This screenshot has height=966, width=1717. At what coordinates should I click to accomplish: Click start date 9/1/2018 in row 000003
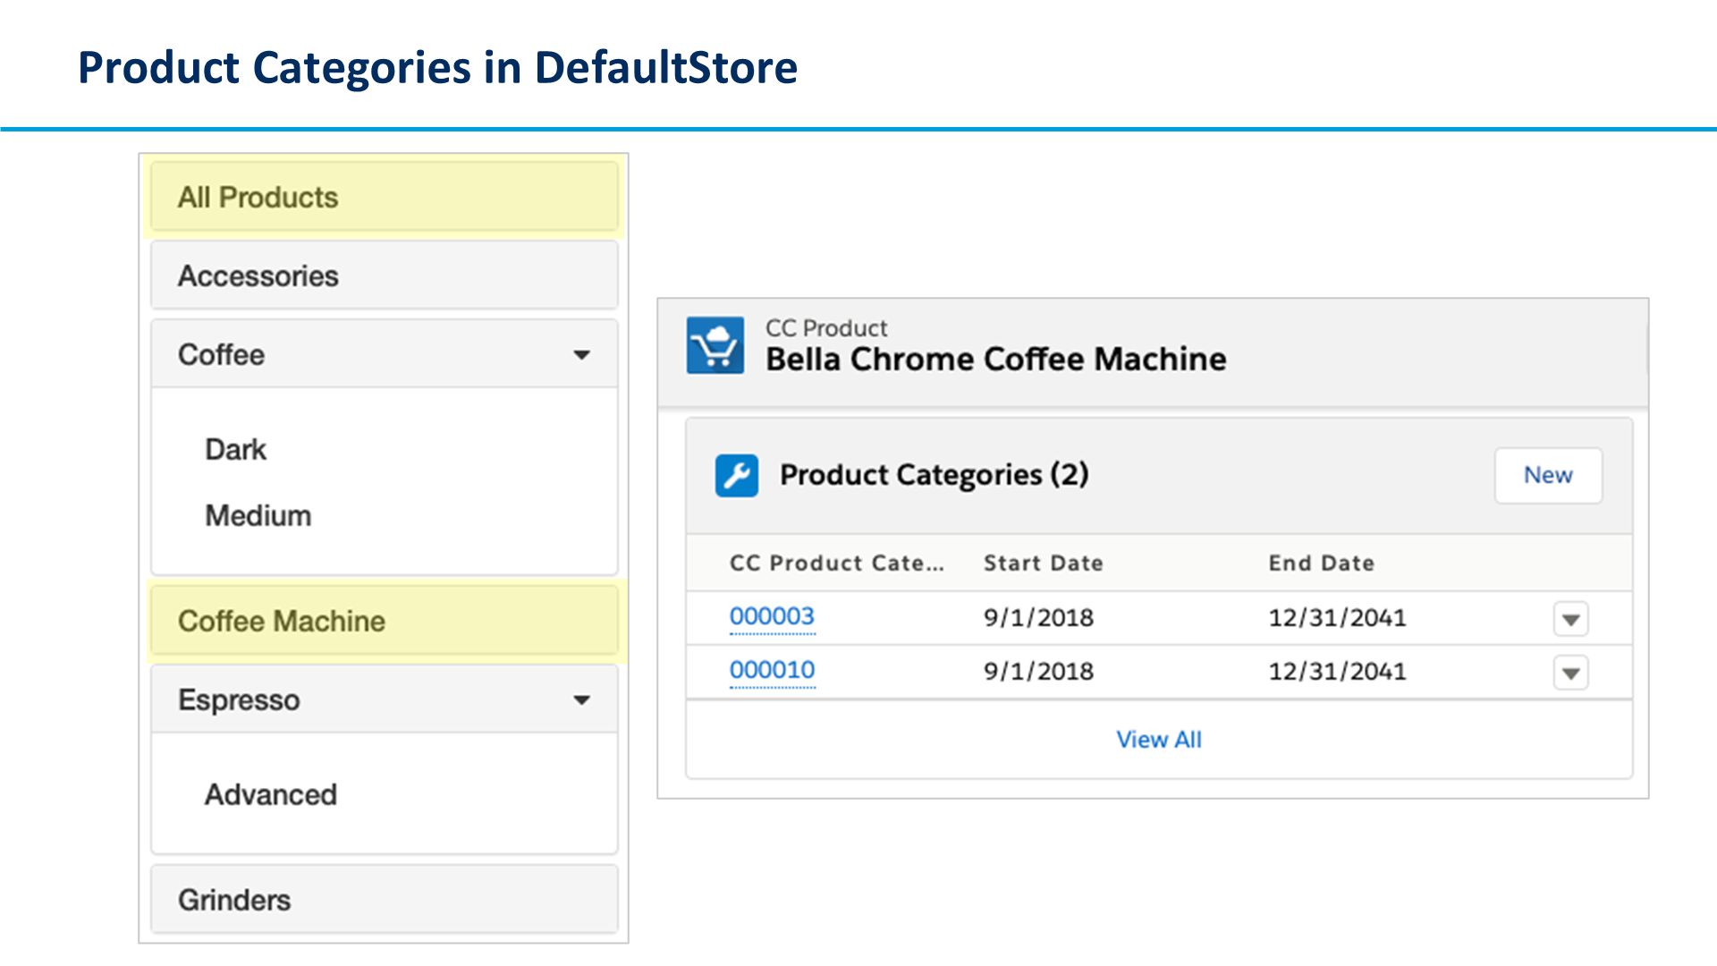point(1038,618)
